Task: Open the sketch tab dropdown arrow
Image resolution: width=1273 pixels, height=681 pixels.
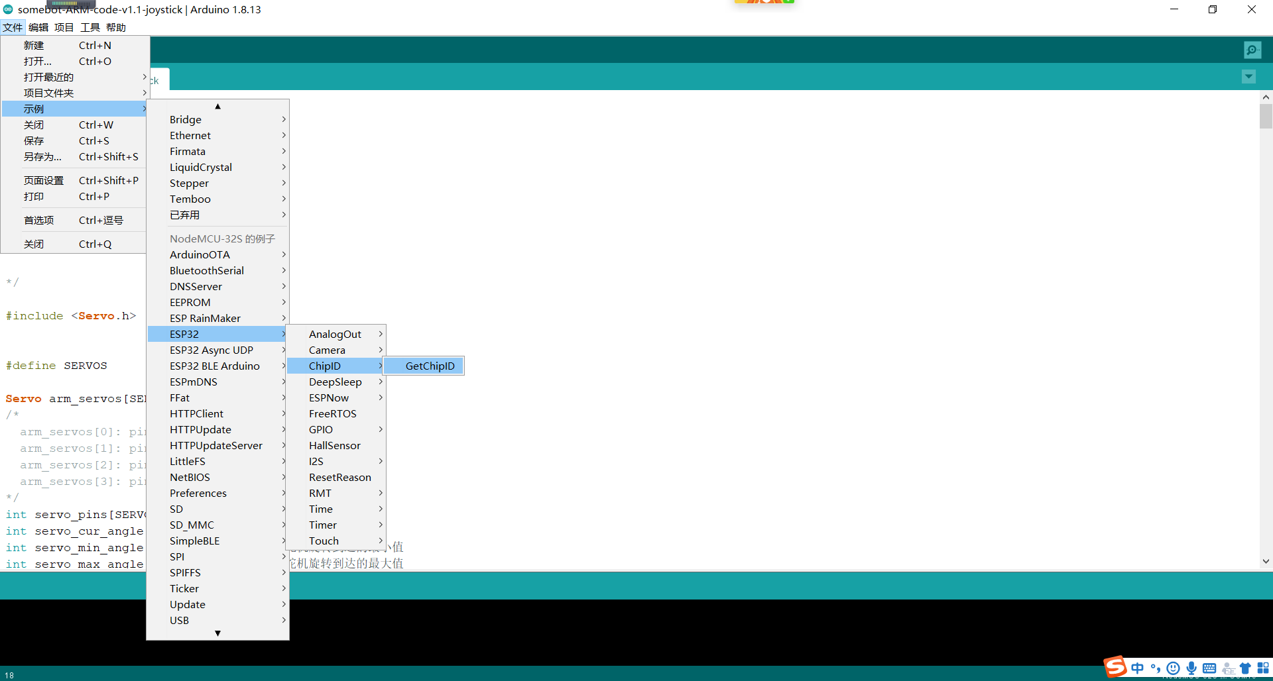Action: click(1248, 76)
